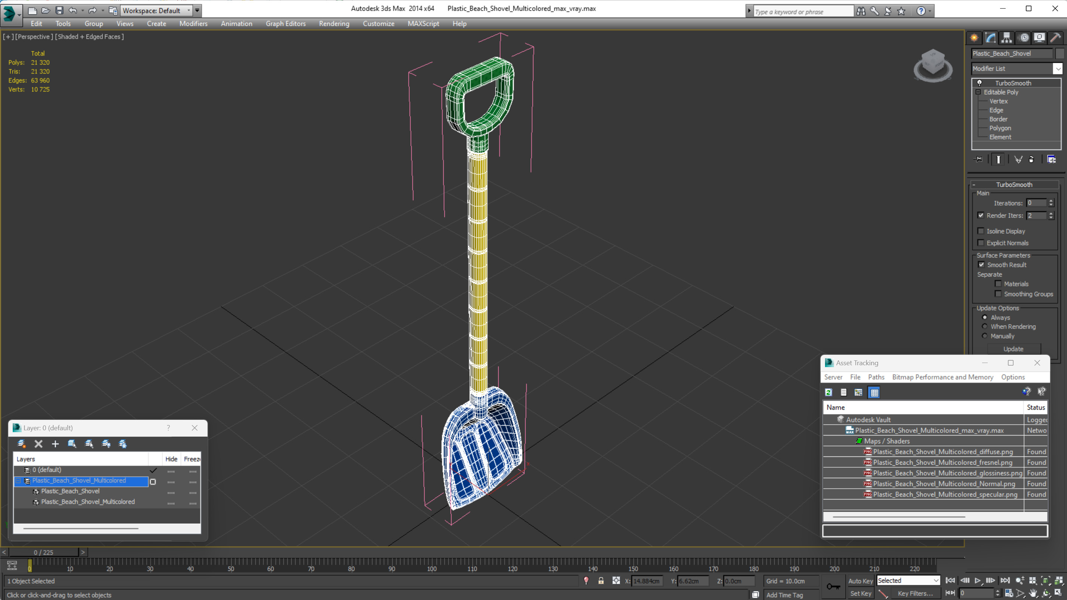Viewport: 1067px width, 600px height.
Task: Open the Modifier List dropdown
Action: 1058,69
